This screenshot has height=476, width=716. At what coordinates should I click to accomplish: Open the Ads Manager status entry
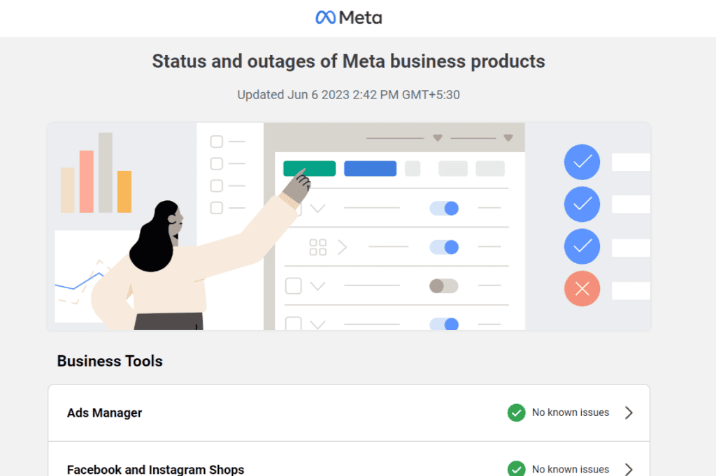[x=104, y=413]
